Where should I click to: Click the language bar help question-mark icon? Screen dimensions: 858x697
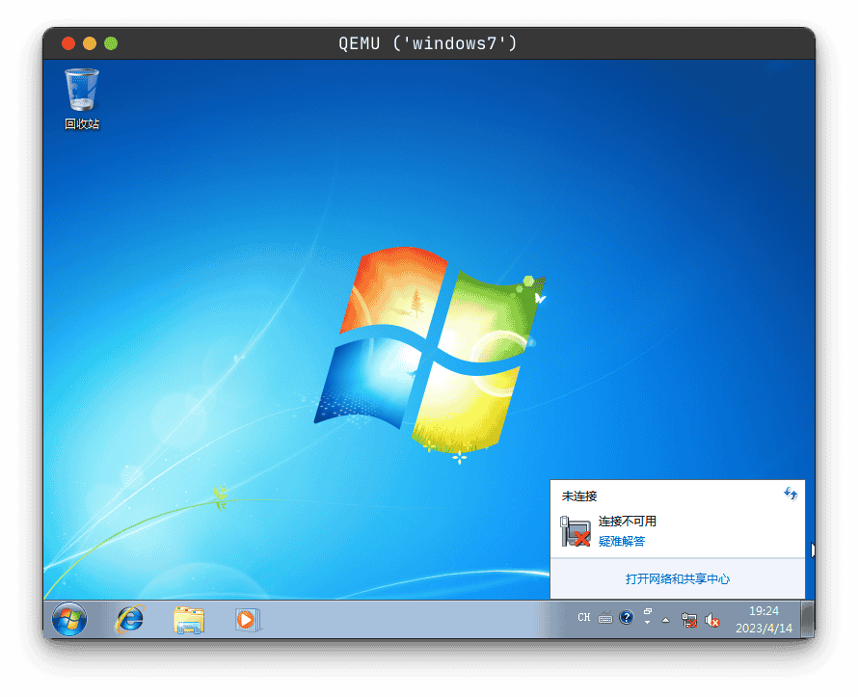click(626, 618)
